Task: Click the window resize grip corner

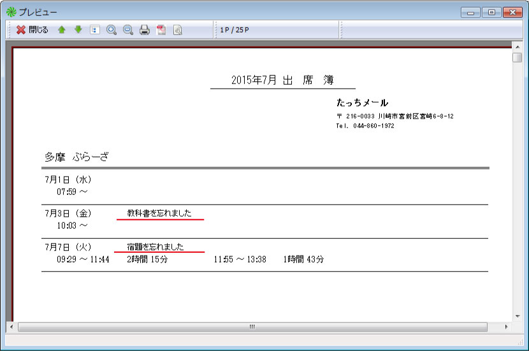Action: (520, 342)
